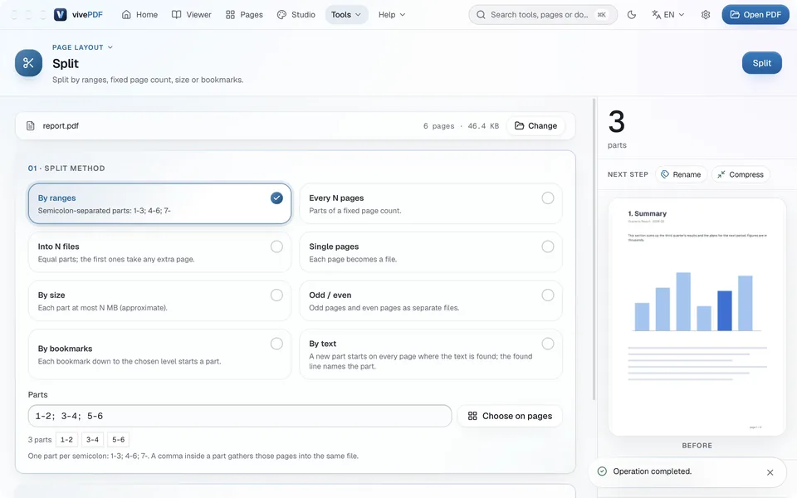The height and width of the screenshot is (498, 797).
Task: Open the Studio section
Action: [x=296, y=15]
